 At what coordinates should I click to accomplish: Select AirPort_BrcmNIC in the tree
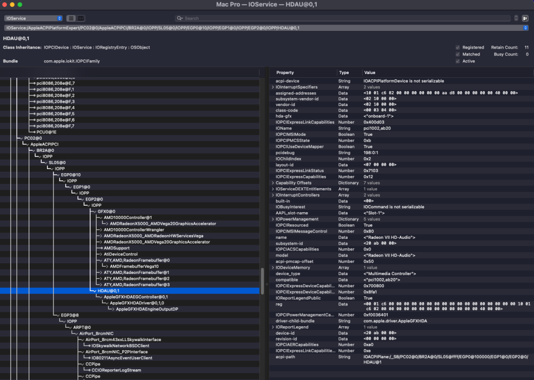pos(96,334)
